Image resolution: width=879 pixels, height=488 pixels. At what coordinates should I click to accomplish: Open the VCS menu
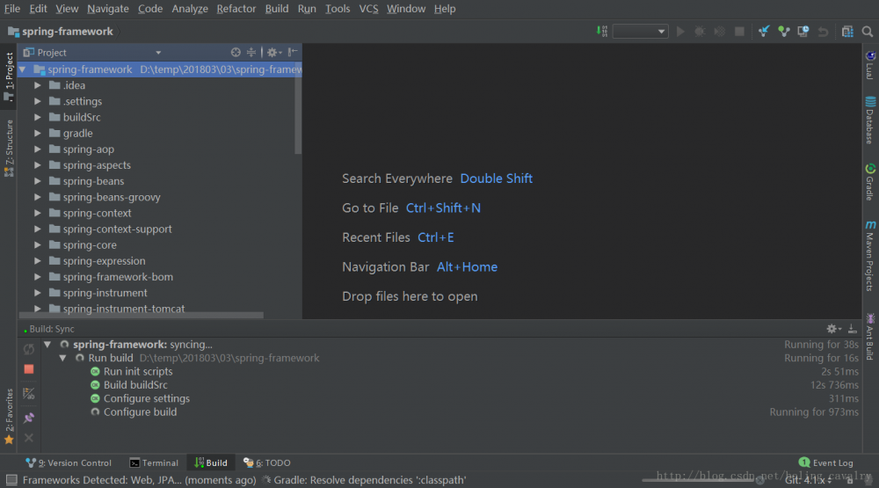[368, 9]
